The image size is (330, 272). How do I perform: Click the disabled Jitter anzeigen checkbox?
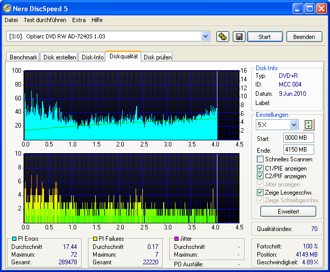(x=260, y=184)
